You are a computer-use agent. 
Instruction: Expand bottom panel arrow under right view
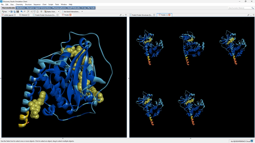[x=191, y=138]
